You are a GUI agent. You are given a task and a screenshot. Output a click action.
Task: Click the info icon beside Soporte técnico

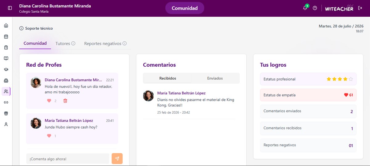[21, 28]
